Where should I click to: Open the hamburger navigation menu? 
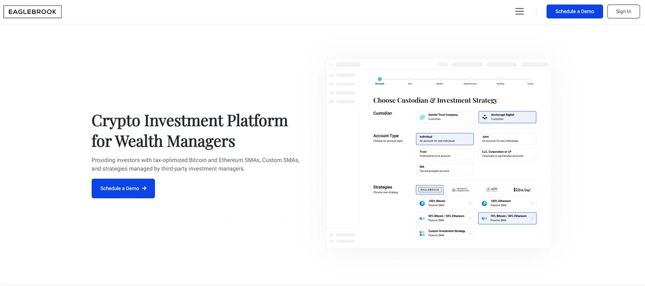519,11
